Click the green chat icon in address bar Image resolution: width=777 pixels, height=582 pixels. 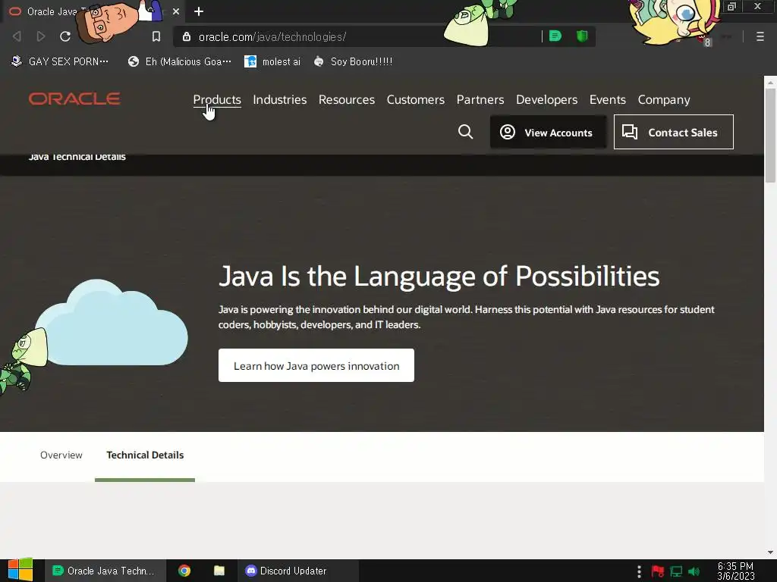(555, 36)
